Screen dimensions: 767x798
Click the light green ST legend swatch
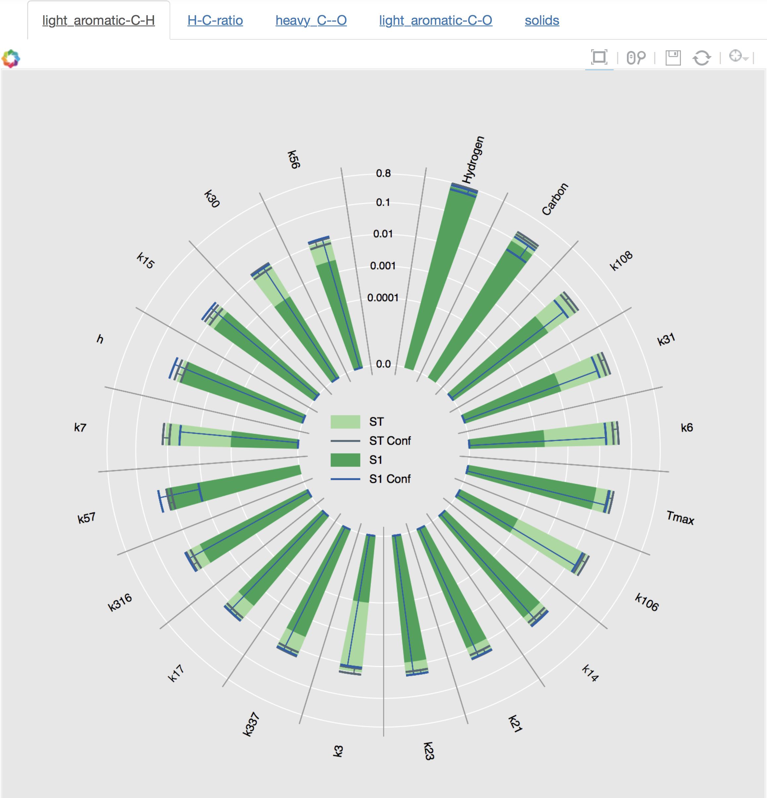coord(345,422)
